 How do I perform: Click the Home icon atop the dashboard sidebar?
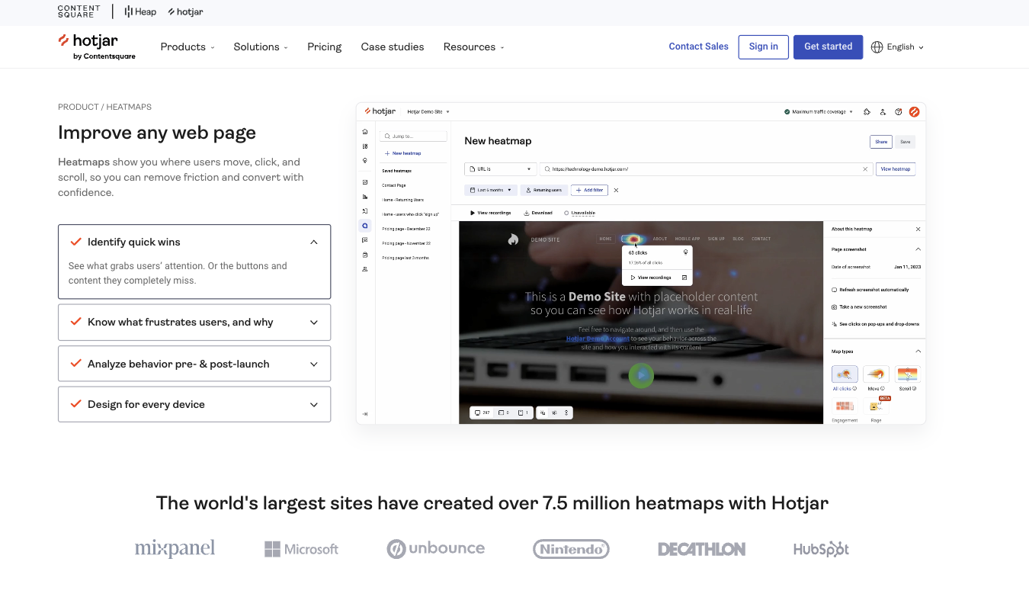tap(365, 131)
